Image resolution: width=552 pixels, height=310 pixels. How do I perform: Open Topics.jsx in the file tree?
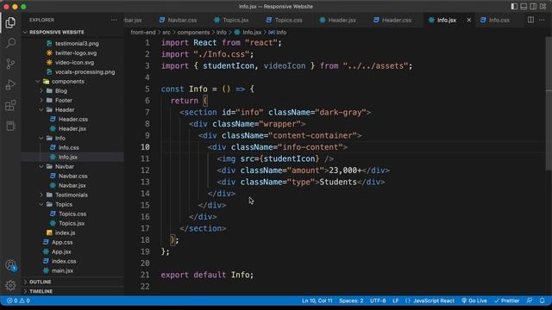tap(72, 224)
